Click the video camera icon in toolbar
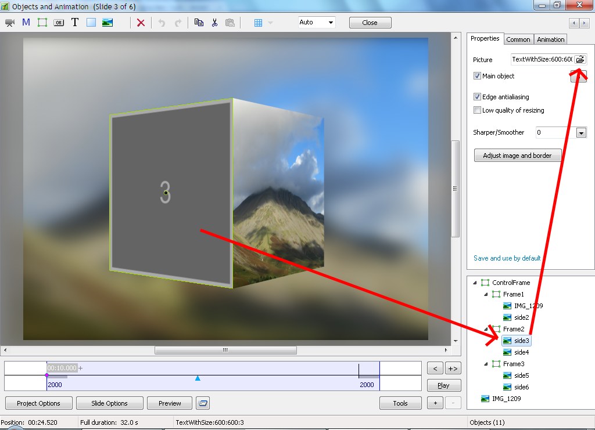The width and height of the screenshot is (595, 430). coord(10,23)
